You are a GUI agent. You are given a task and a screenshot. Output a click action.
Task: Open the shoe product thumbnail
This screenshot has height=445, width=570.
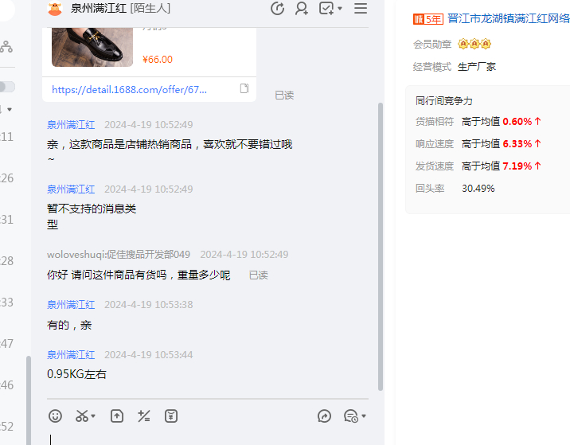[x=92, y=47]
